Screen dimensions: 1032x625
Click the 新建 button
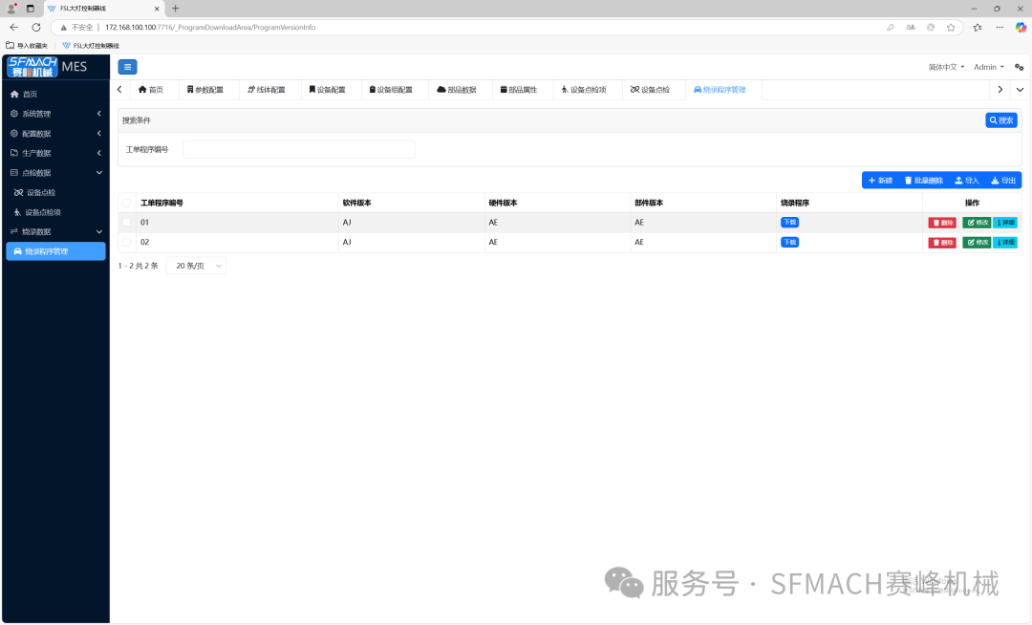(880, 181)
